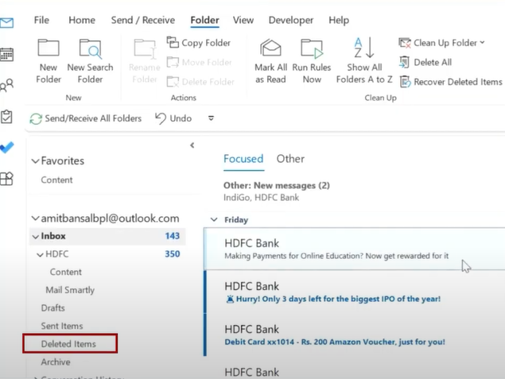Click the Inbox unread count 143
Viewport: 505px width, 379px height.
coord(173,236)
